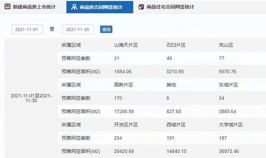
Task: Select the 高新片区 cell
Action: click(x=136, y=85)
